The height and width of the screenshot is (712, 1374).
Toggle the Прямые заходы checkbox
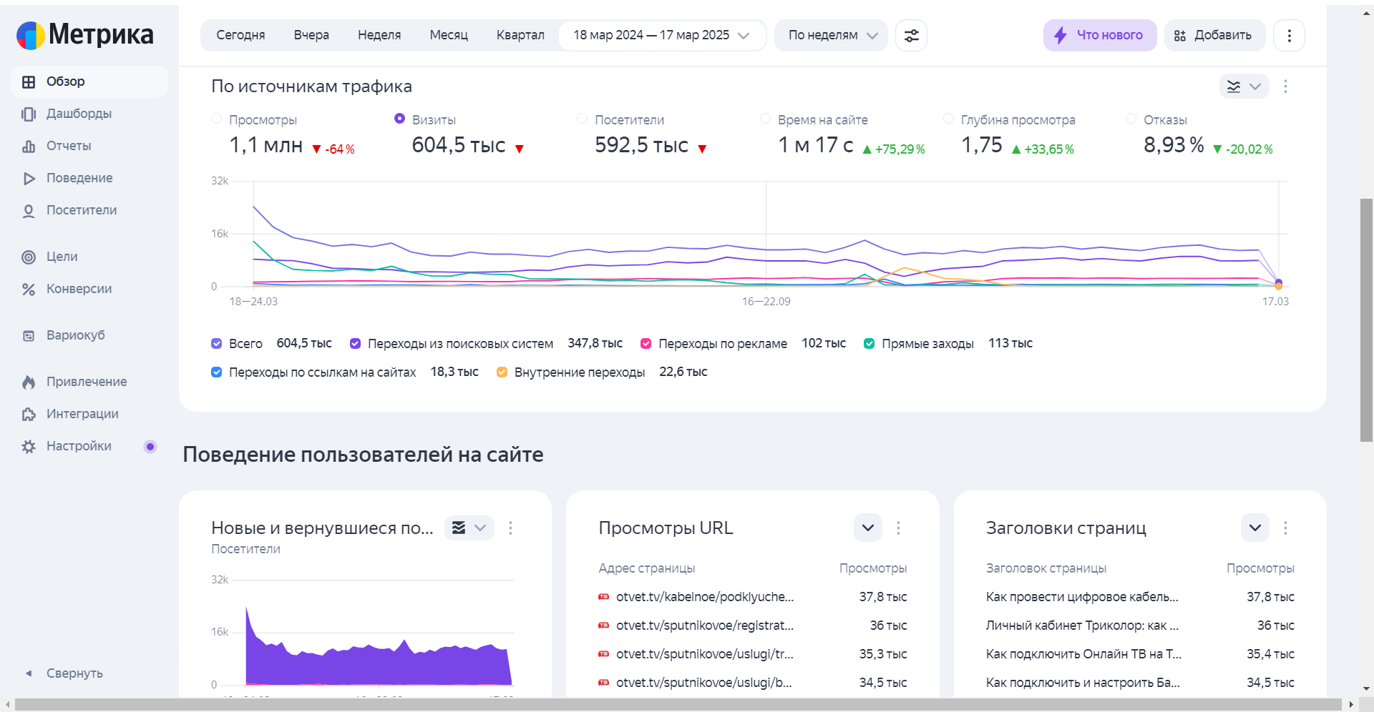[869, 344]
